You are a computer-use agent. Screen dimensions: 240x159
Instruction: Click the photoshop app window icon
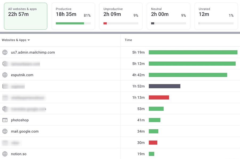point(5,120)
